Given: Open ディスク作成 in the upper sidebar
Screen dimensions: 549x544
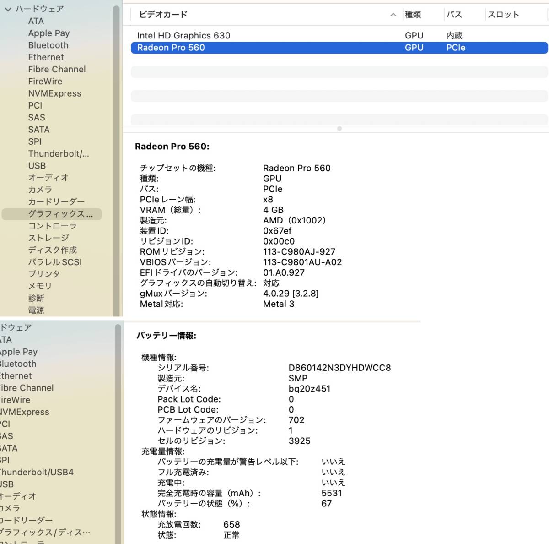Looking at the screenshot, I should [52, 250].
